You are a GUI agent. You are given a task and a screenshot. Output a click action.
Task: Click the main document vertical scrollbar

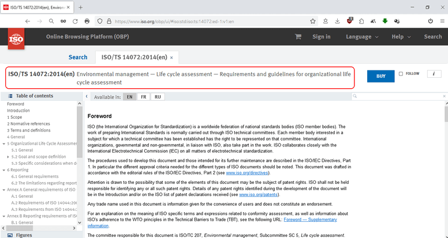pyautogui.click(x=446, y=114)
